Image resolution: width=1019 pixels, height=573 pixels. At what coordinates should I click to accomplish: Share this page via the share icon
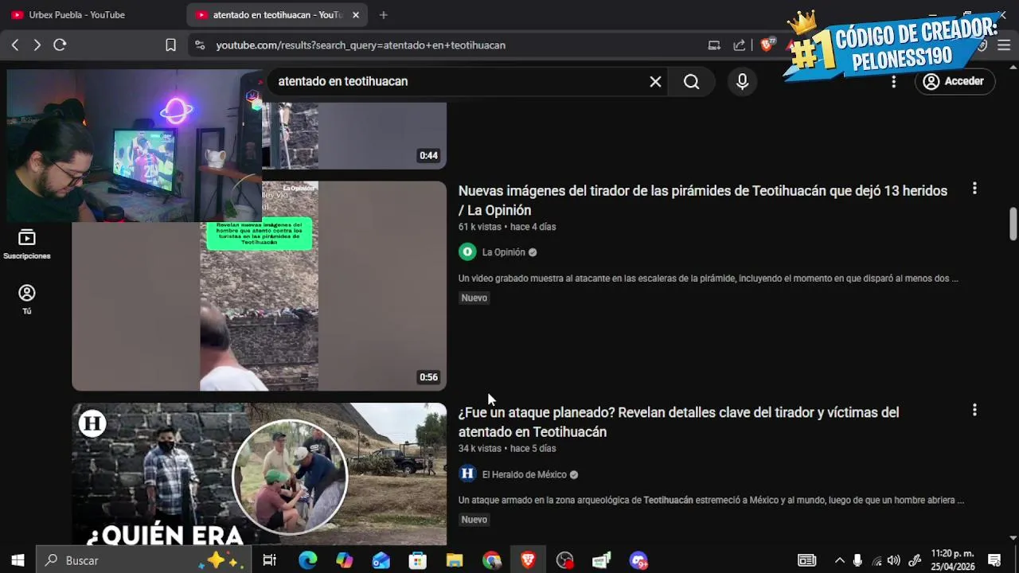740,45
